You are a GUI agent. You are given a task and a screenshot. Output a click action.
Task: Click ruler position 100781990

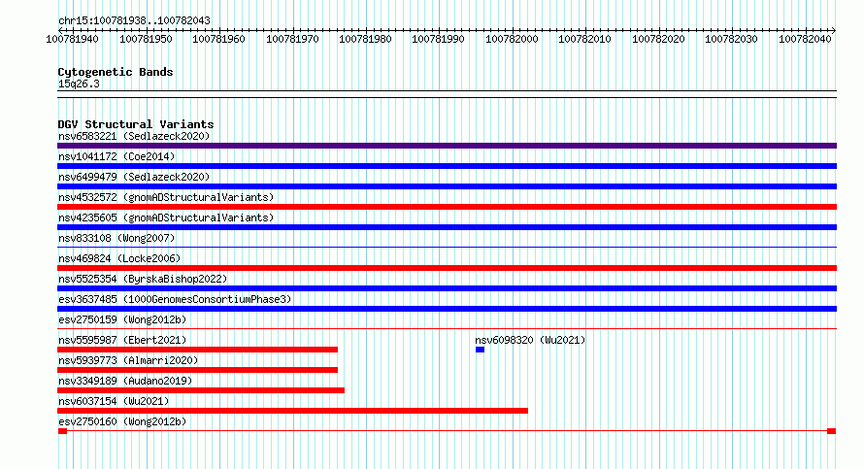(438, 39)
